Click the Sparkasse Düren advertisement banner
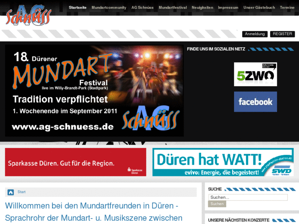The height and width of the screenshot is (224, 299). (x=76, y=162)
